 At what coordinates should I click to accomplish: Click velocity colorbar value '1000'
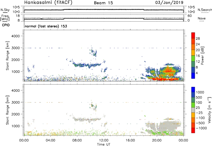(200, 92)
